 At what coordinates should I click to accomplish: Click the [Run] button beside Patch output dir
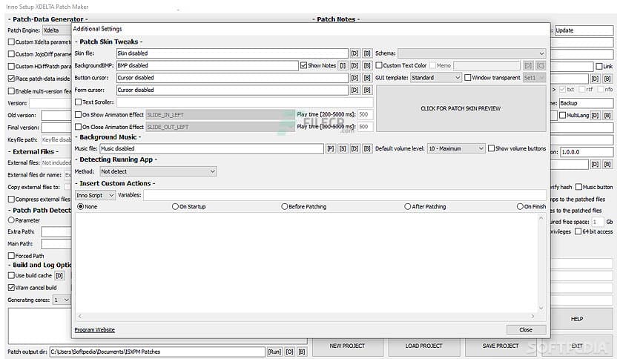pos(274,352)
